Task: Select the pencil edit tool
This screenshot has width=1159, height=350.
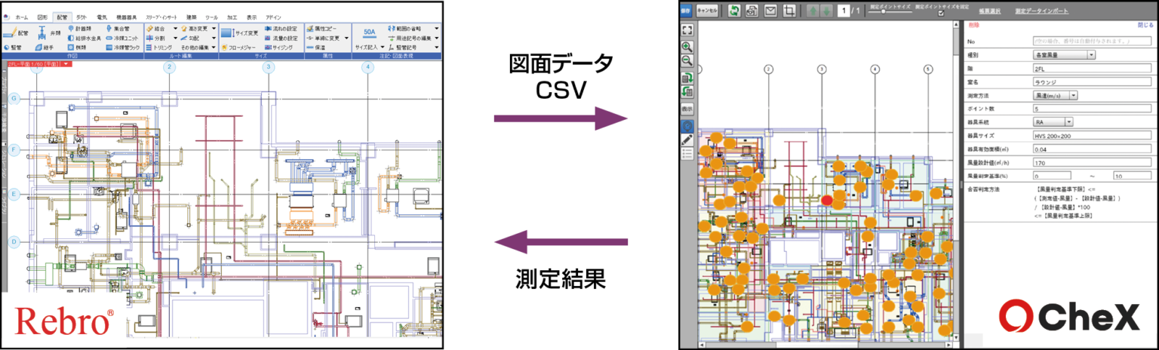Action: pyautogui.click(x=687, y=140)
